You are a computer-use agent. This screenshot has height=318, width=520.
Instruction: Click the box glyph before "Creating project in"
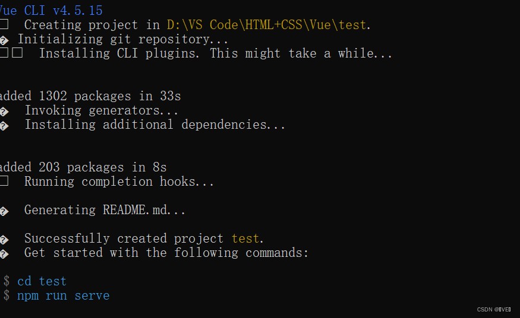4,25
